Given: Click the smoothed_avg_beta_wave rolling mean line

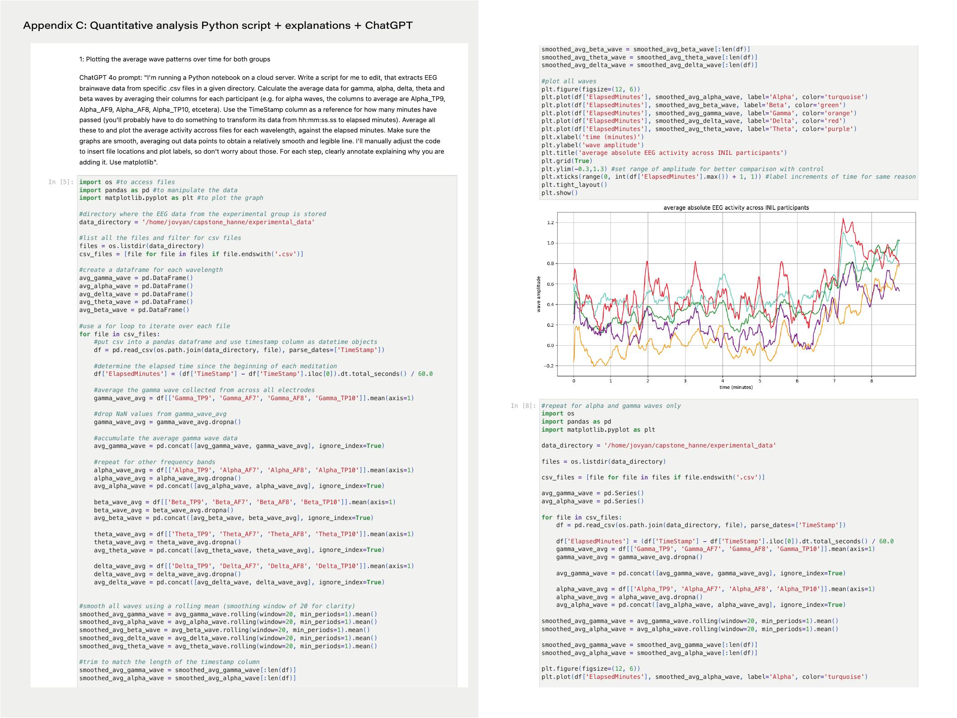Looking at the screenshot, I should pyautogui.click(x=225, y=630).
